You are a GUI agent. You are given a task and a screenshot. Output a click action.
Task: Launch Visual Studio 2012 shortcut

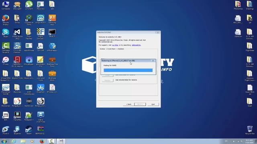[x=17, y=34]
